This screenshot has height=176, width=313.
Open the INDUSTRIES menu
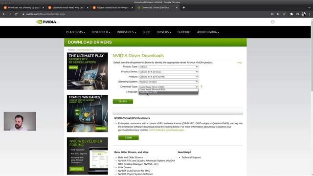point(126,32)
